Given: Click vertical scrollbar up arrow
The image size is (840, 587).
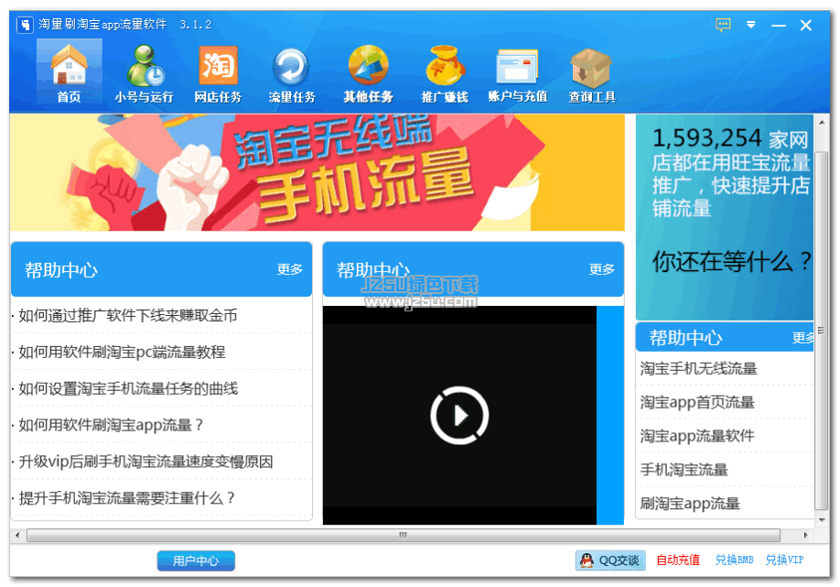Looking at the screenshot, I should [822, 122].
